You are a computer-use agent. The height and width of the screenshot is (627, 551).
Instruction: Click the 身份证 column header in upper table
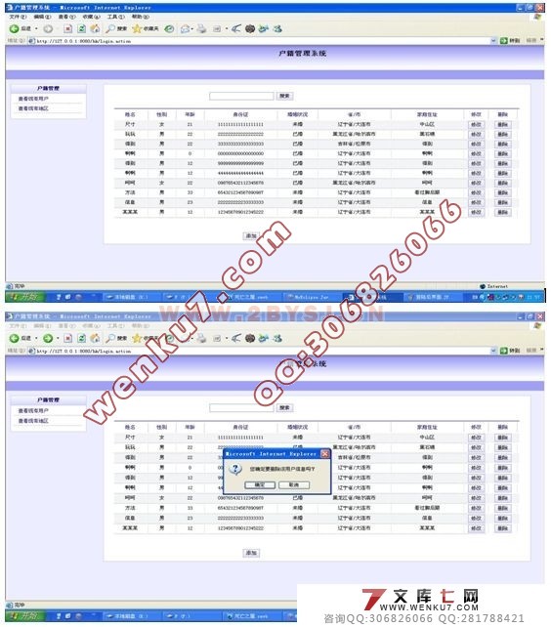[240, 114]
